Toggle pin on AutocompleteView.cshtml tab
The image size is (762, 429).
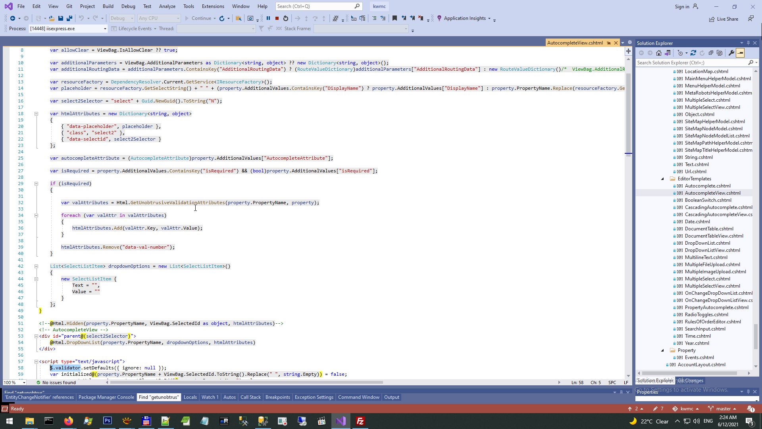point(609,43)
